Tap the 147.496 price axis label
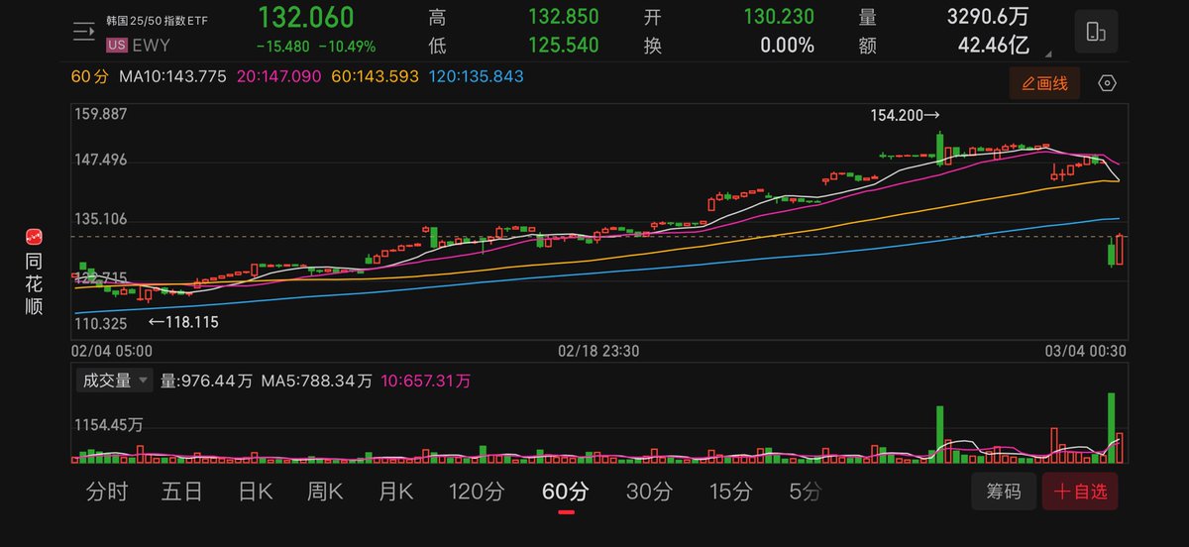 tap(100, 161)
